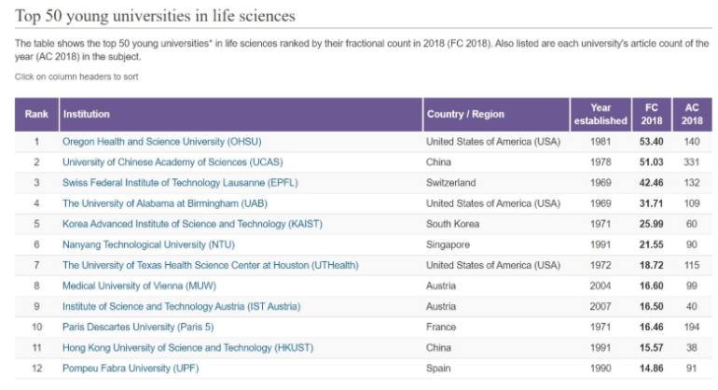This screenshot has height=390, width=718.
Task: Click Spain in the country column
Action: (x=438, y=369)
